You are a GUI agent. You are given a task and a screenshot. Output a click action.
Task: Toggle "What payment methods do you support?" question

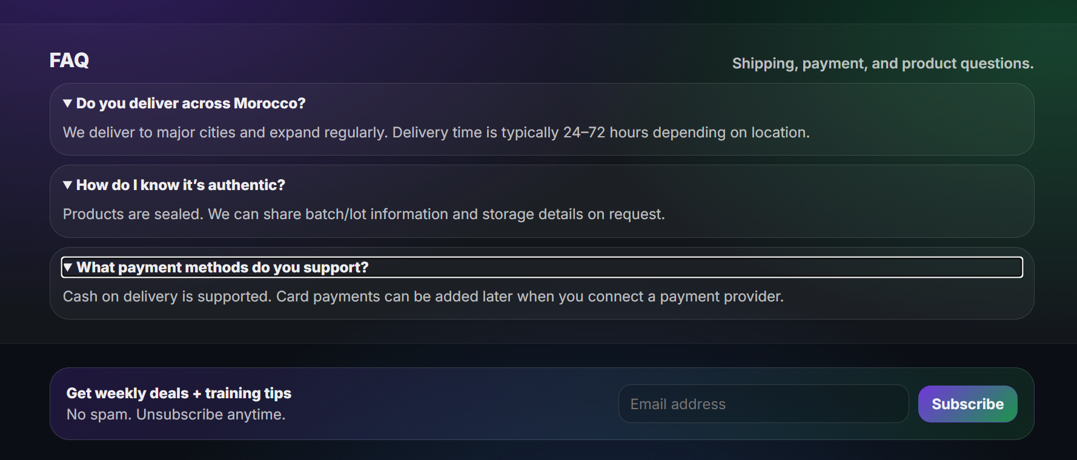[222, 268]
